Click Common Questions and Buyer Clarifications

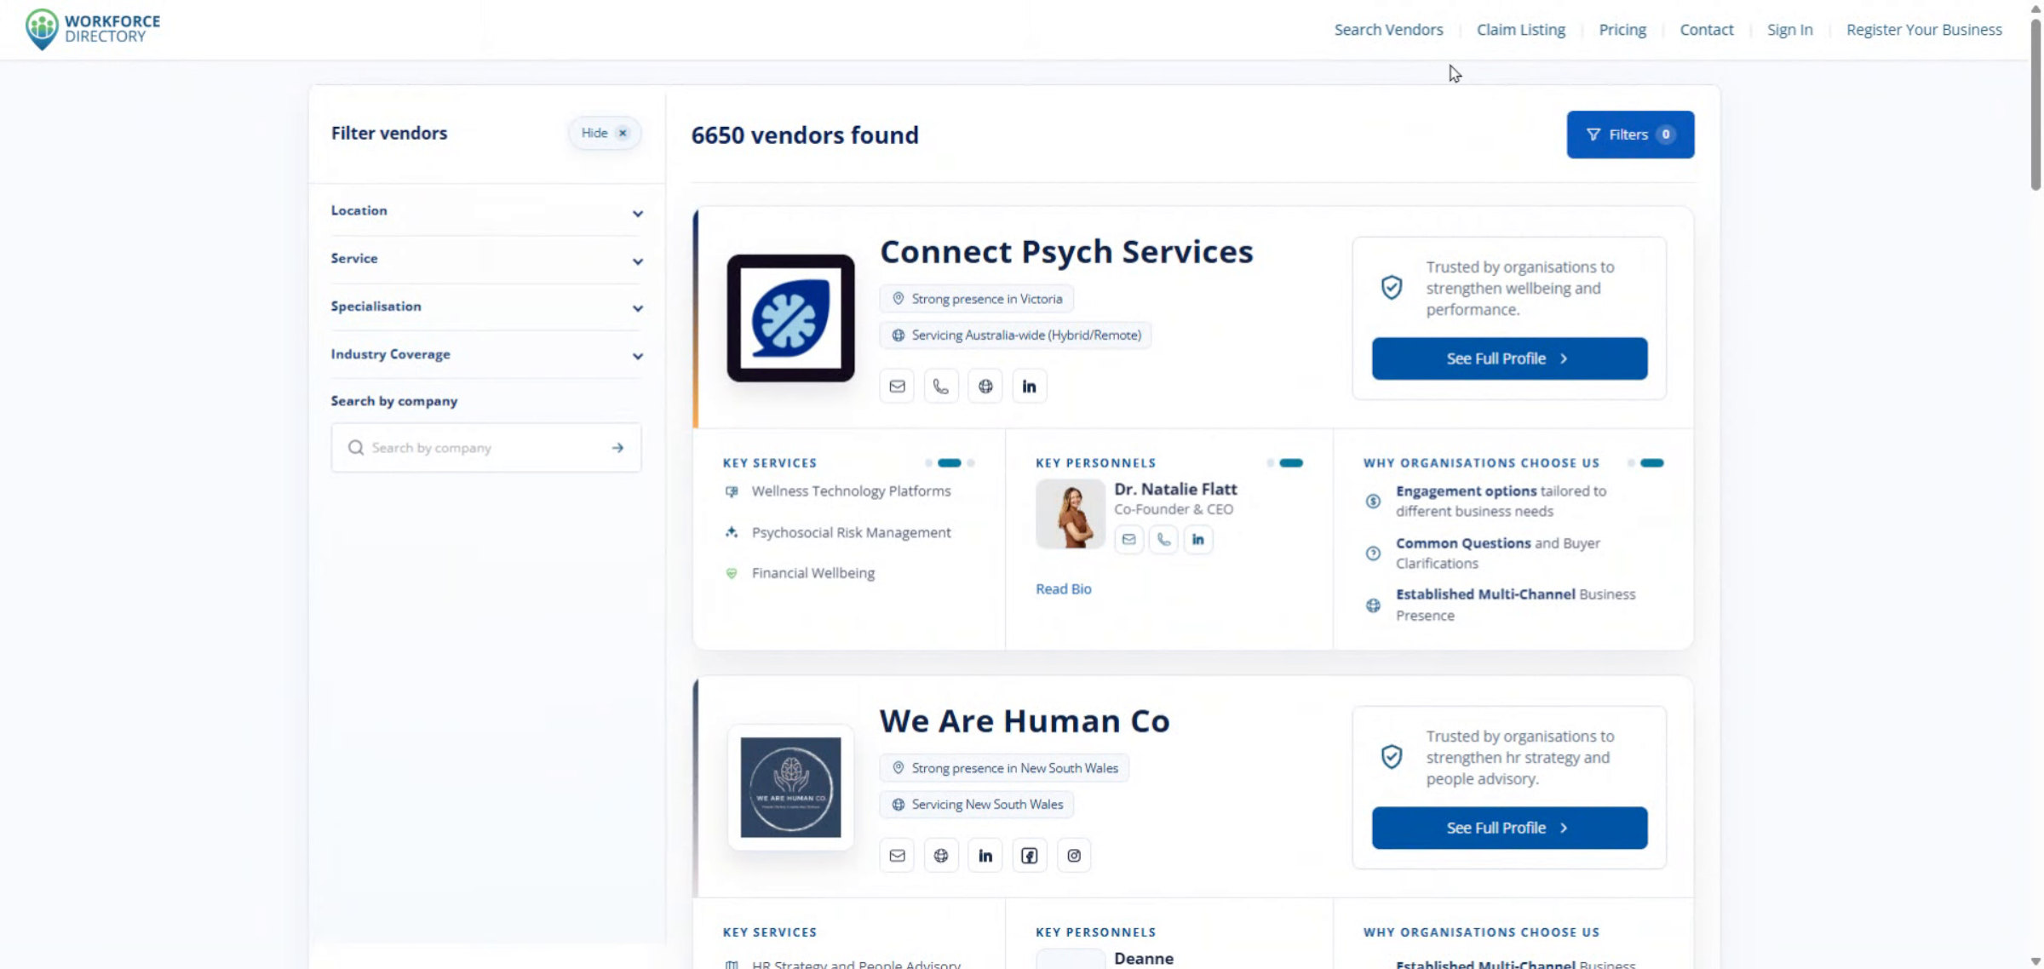[x=1498, y=553]
